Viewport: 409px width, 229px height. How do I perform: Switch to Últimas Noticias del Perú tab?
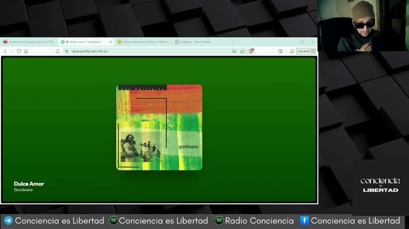pos(143,42)
